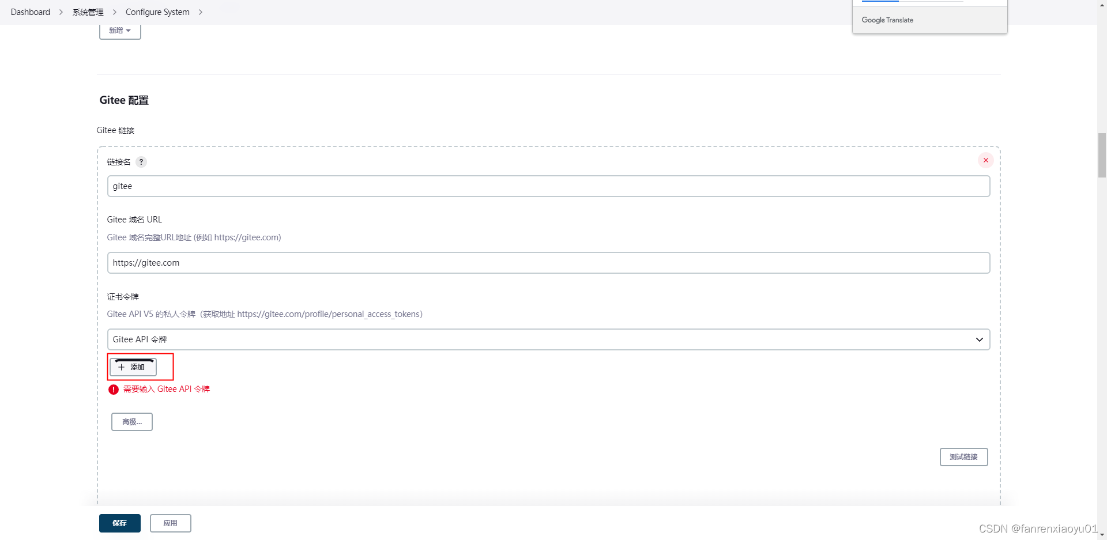Click the Gitee 配置 section heading
This screenshot has height=540, width=1107.
(x=124, y=100)
